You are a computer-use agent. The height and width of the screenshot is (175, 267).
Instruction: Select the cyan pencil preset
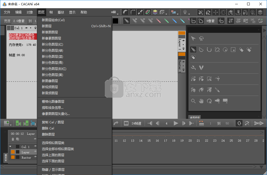183,21
